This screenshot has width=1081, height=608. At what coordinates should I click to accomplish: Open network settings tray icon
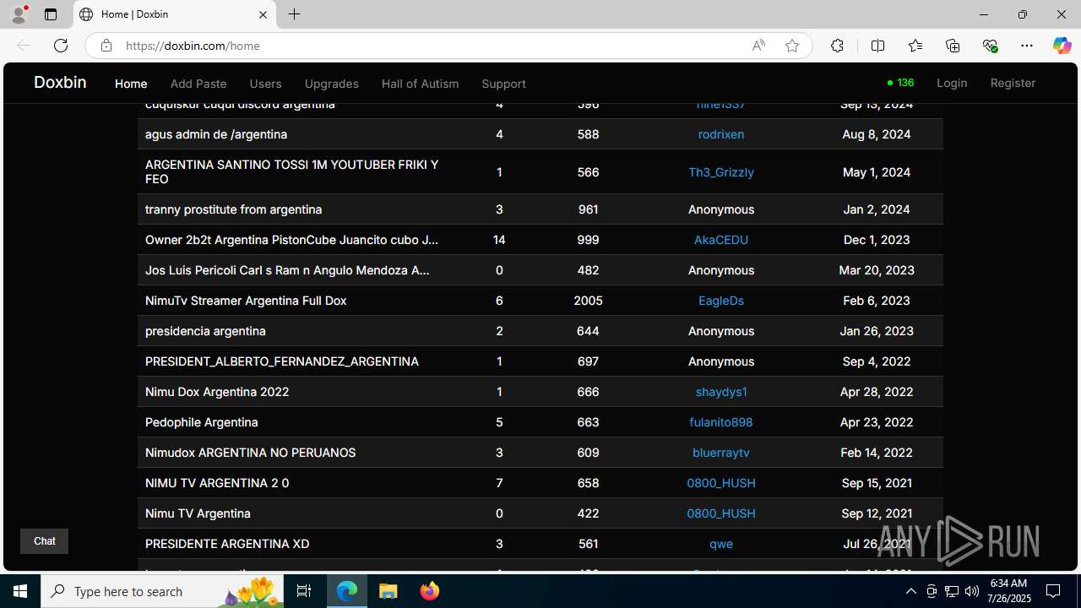951,591
